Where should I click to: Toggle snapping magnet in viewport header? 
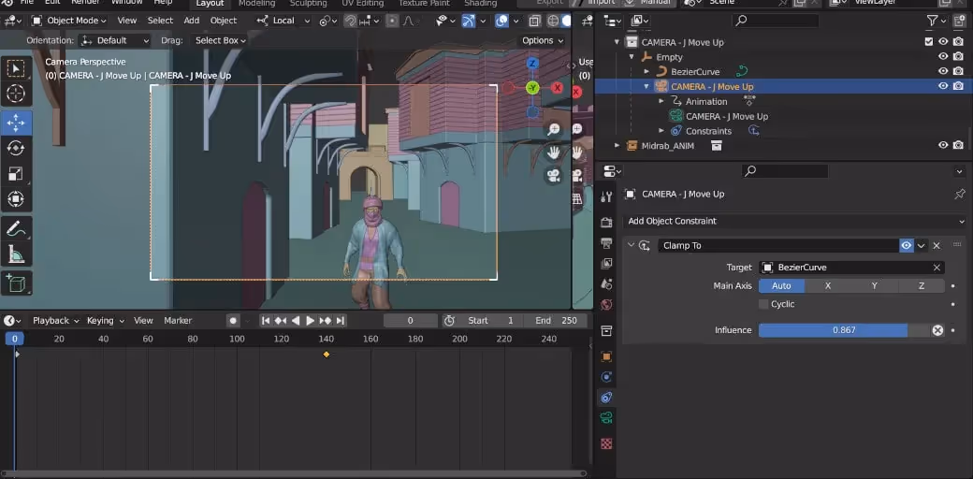pos(351,21)
